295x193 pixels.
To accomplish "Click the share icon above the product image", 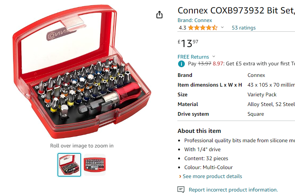I will [159, 15].
